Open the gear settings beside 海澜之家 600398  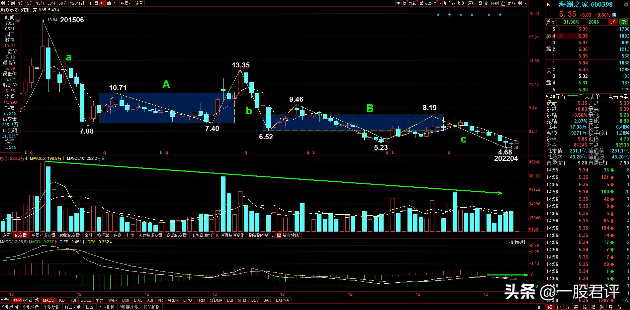[x=625, y=4]
